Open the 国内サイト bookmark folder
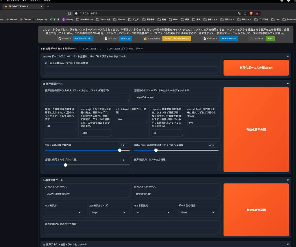This screenshot has width=296, height=247. tap(227, 19)
